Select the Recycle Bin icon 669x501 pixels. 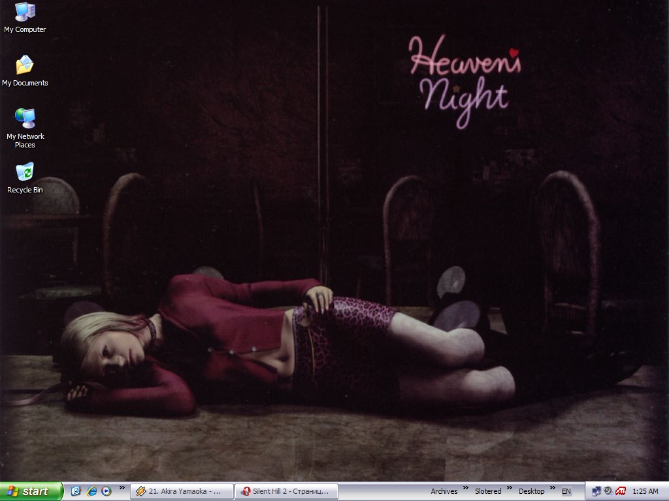pos(25,177)
